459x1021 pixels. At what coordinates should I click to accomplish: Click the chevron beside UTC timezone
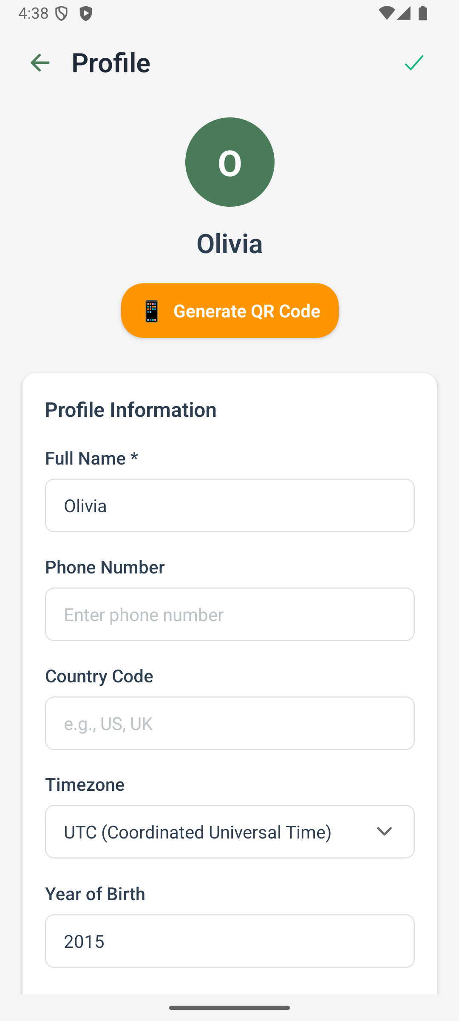pos(384,832)
